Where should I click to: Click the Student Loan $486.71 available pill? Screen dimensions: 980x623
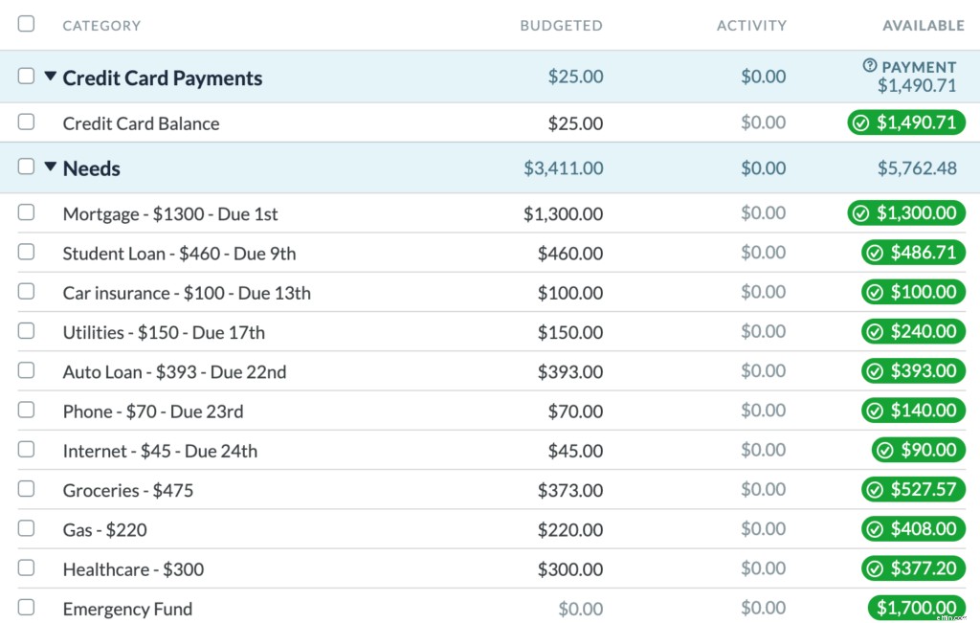911,253
